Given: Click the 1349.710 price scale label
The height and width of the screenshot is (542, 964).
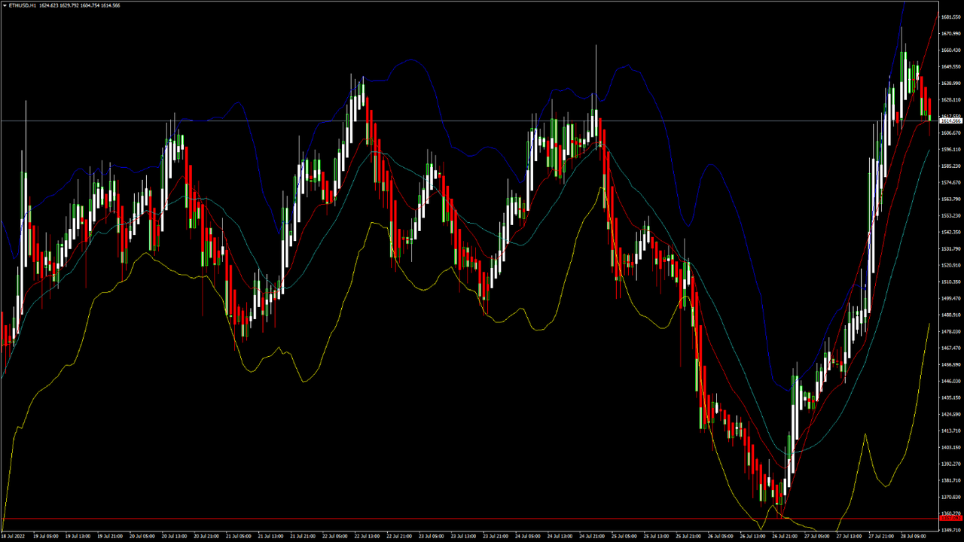Looking at the screenshot, I should (951, 530).
